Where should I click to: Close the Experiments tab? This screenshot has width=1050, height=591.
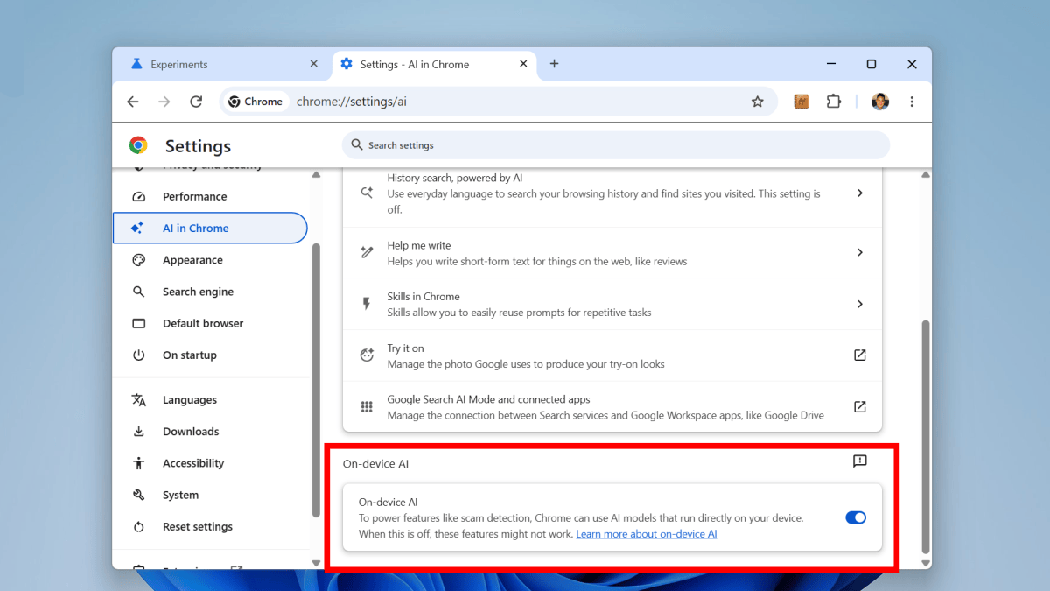coord(314,64)
